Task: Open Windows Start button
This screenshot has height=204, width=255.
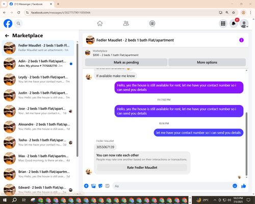Action: 5,200
